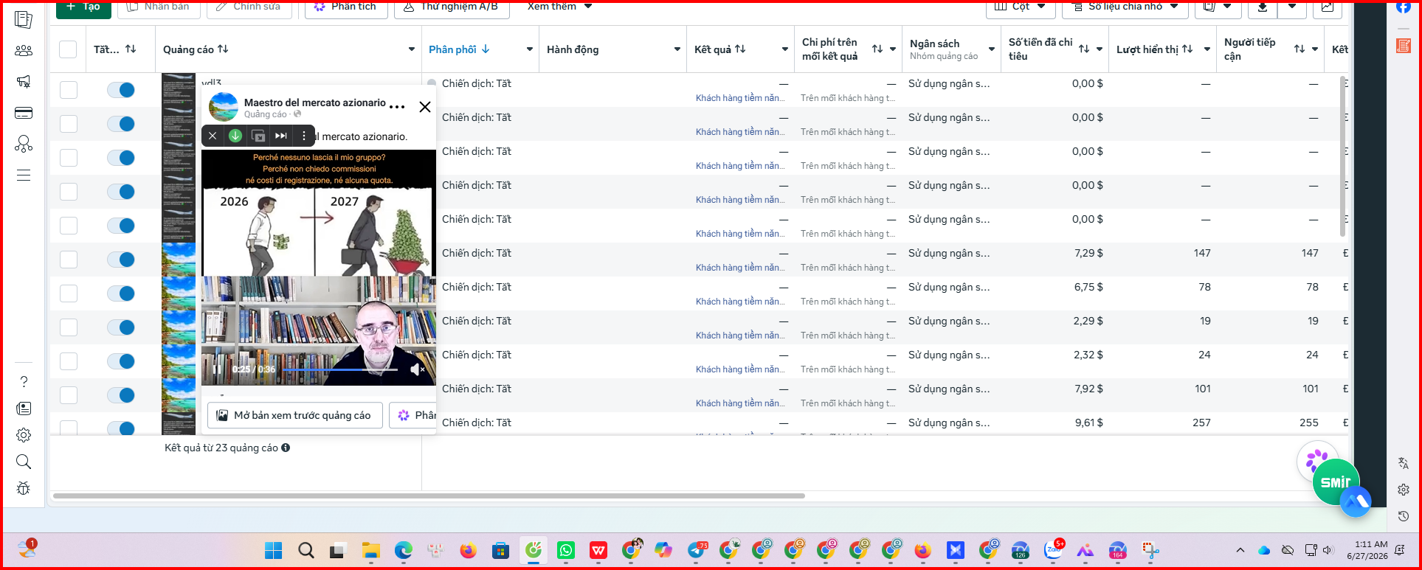The image size is (1422, 570).
Task: Click the bug report icon in sidebar
Action: (x=24, y=488)
